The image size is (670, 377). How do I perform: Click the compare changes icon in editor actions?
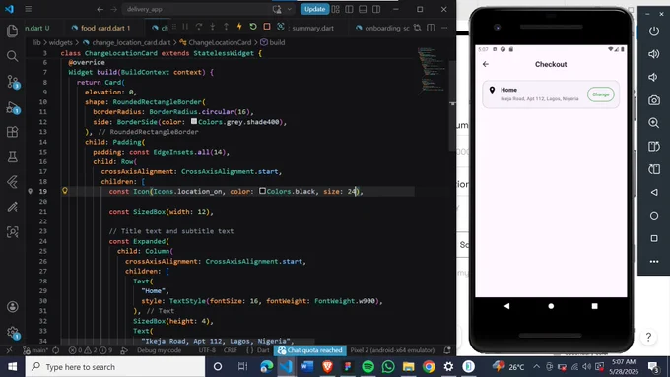click(417, 28)
